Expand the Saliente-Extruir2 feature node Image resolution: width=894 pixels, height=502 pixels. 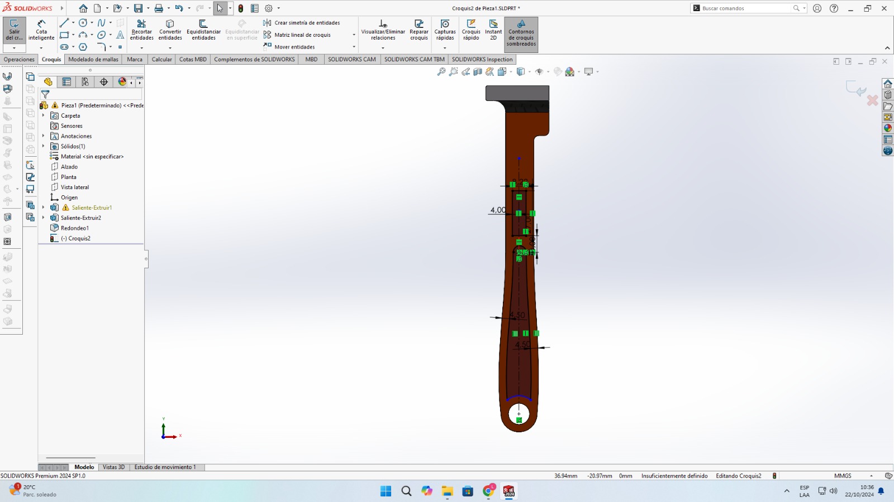pyautogui.click(x=43, y=218)
